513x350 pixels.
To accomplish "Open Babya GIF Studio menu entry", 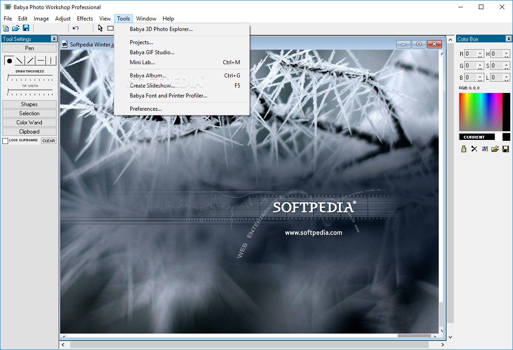I will (182, 52).
